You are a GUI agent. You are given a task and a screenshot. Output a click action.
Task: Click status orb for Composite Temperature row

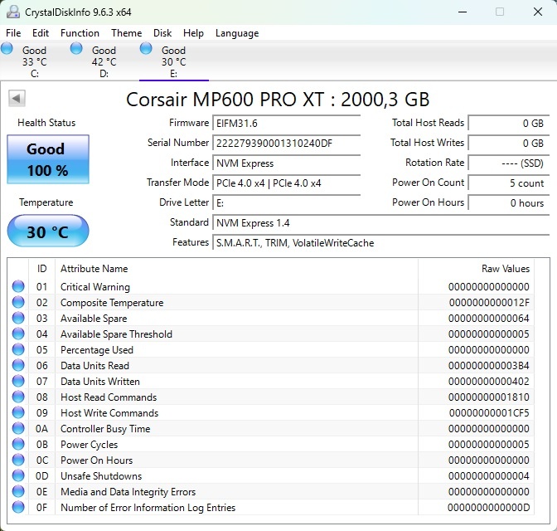18,302
